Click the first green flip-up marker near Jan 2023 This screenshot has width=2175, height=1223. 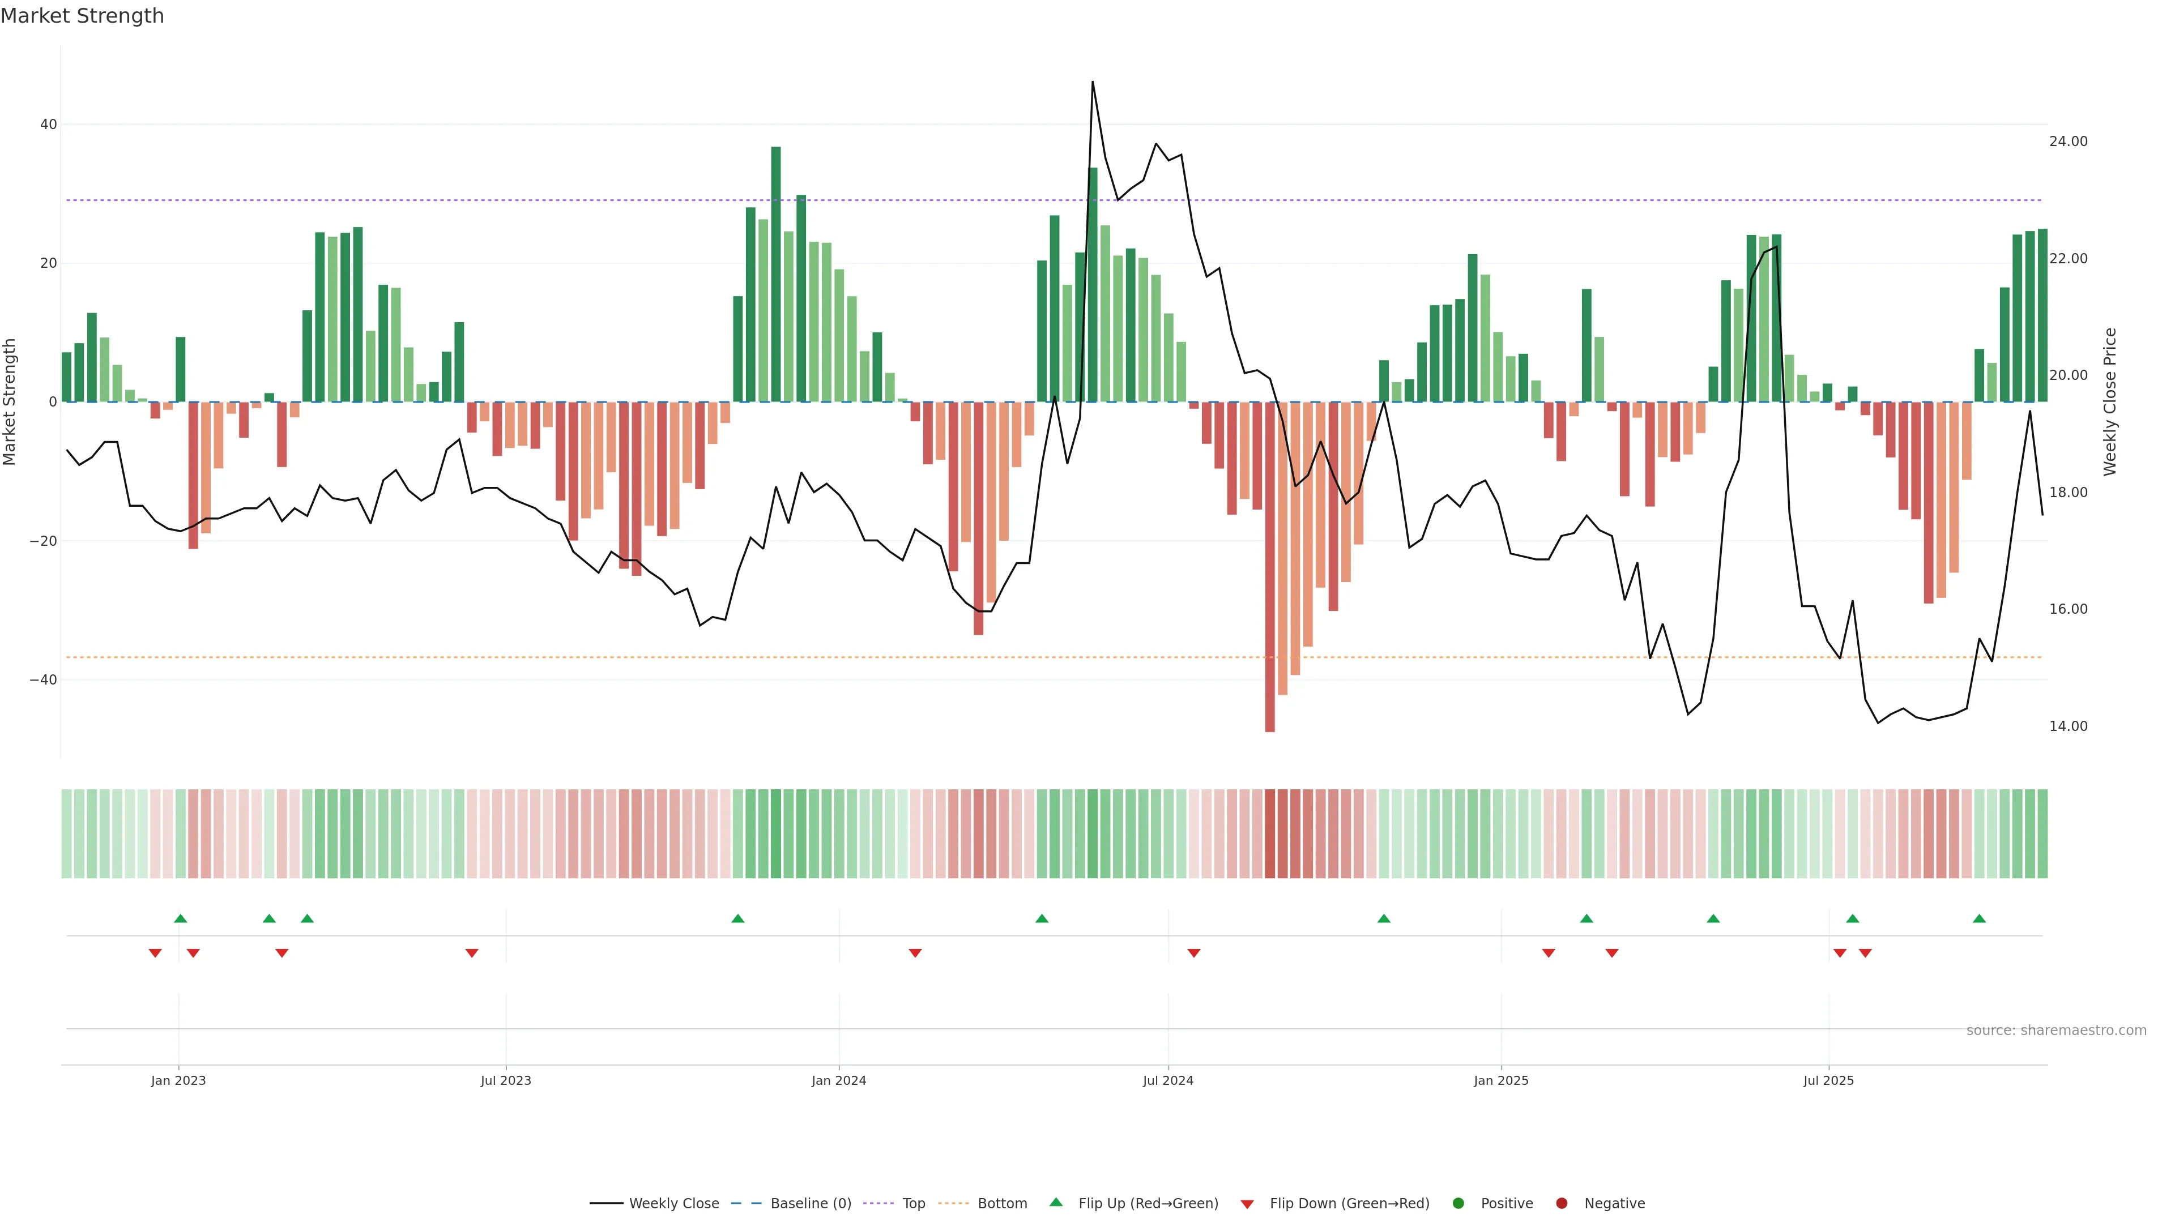tap(181, 918)
